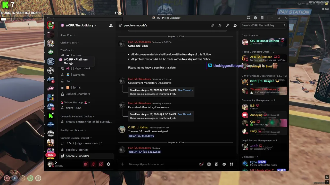
Task: Expand the Clerk of Court category
Action: click(x=70, y=43)
